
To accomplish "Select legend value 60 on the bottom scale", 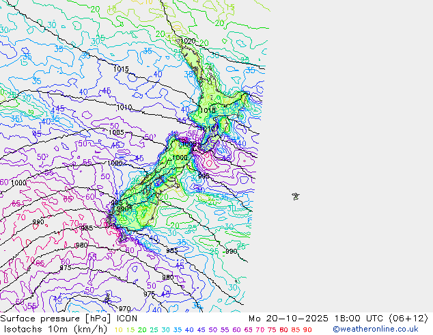I will (x=237, y=330).
